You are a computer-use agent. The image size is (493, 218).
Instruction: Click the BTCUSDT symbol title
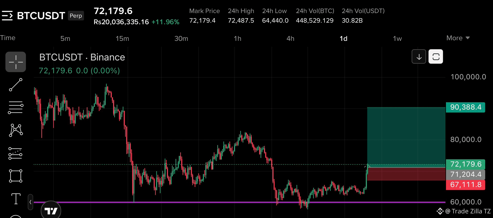pyautogui.click(x=41, y=16)
